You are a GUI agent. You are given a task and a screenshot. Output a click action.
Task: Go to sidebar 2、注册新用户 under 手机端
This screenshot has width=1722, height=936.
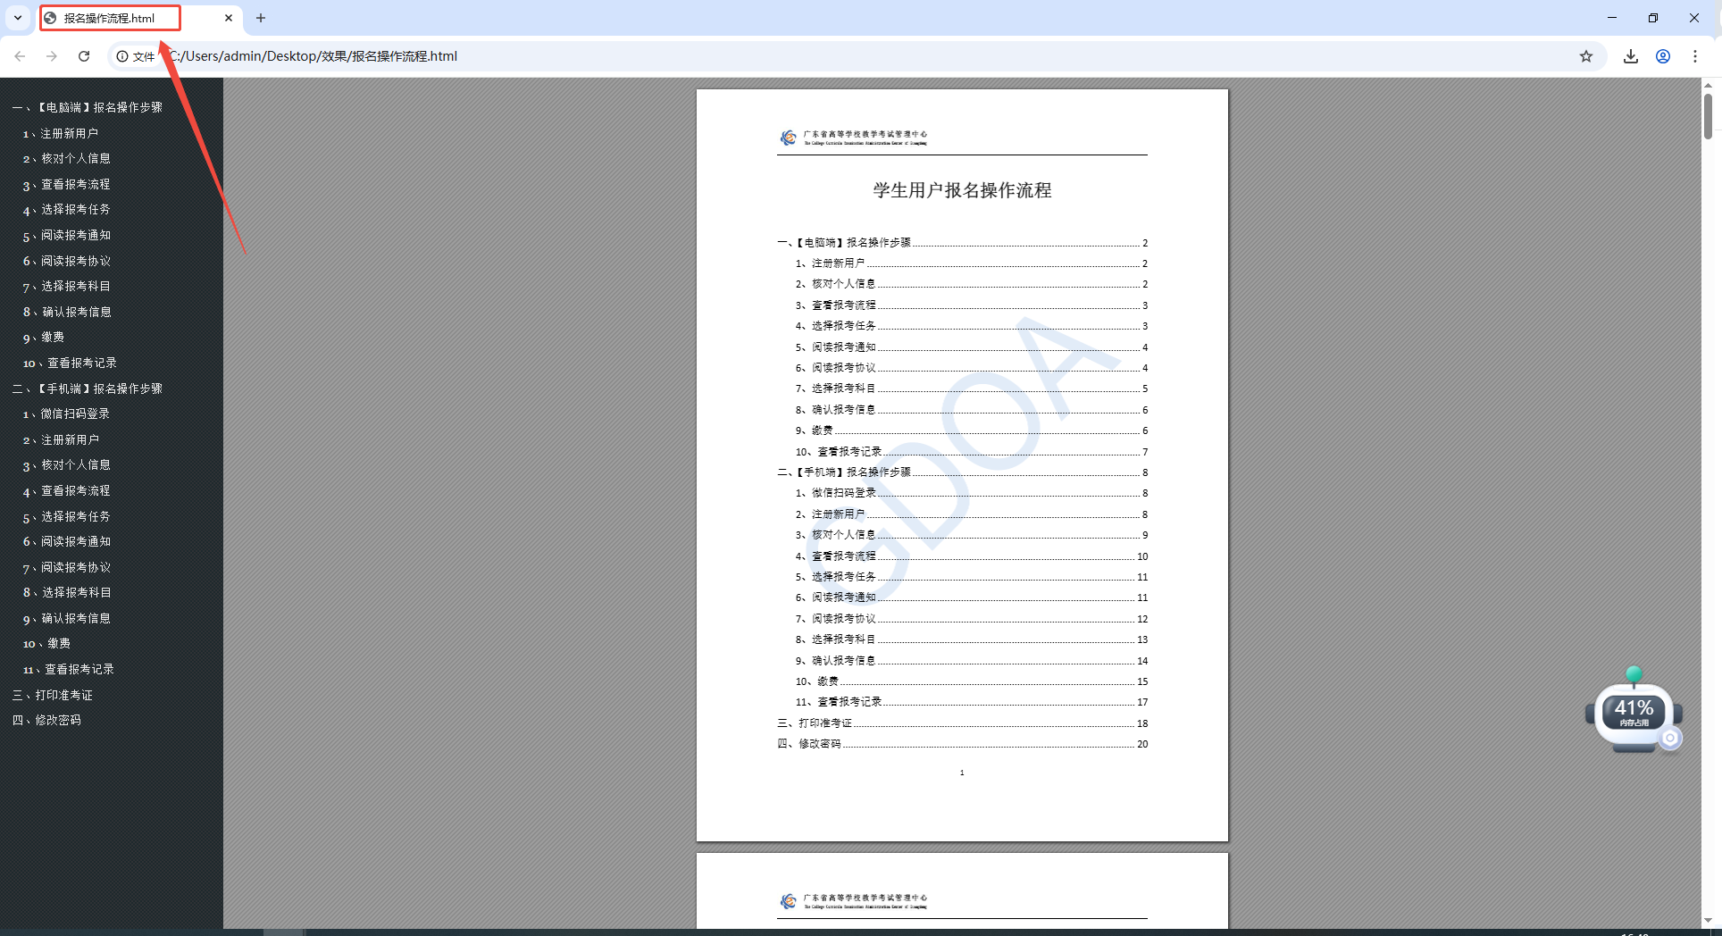(x=61, y=439)
